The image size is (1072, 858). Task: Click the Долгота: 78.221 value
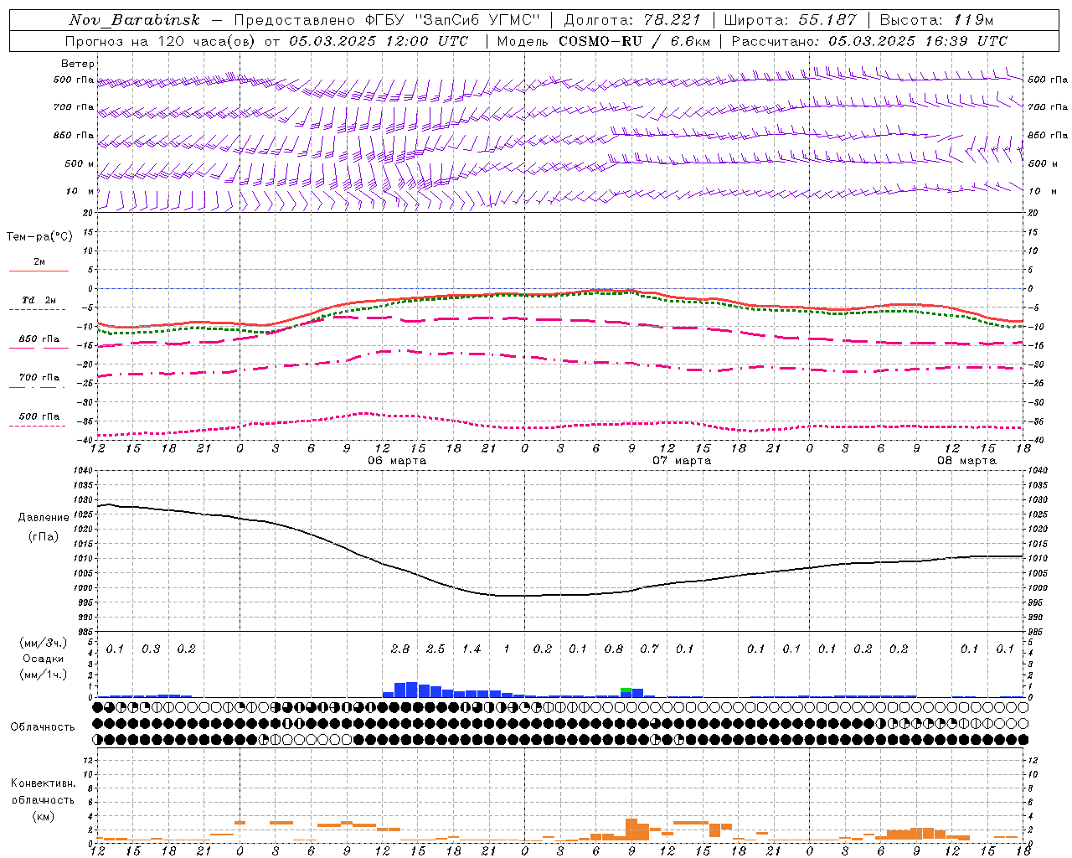[x=632, y=20]
